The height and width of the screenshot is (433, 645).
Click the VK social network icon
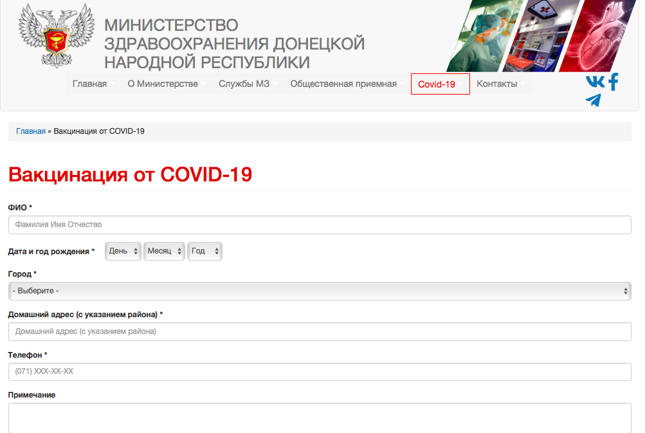(595, 82)
